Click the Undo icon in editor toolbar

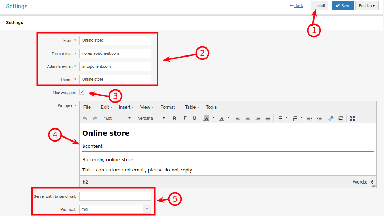[x=85, y=119]
